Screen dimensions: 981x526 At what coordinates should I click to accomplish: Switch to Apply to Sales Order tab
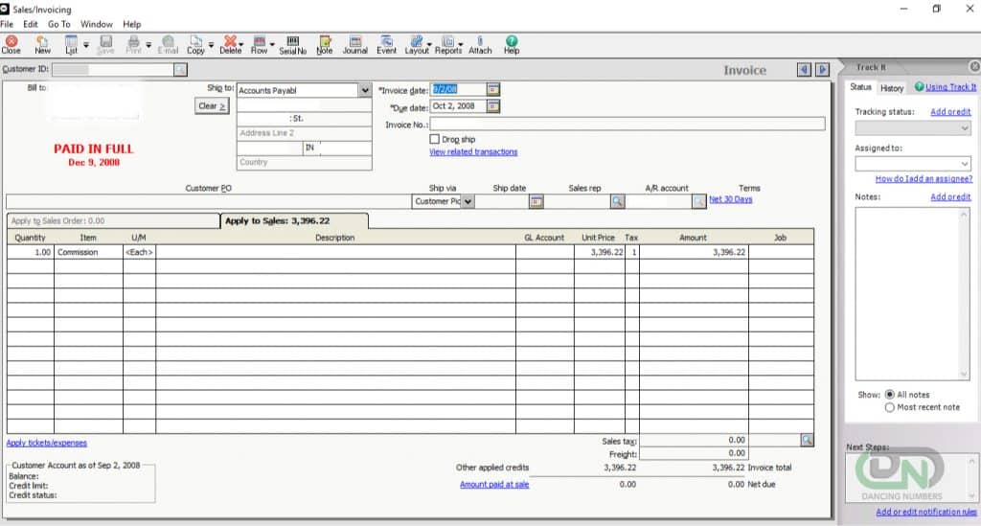[113, 220]
